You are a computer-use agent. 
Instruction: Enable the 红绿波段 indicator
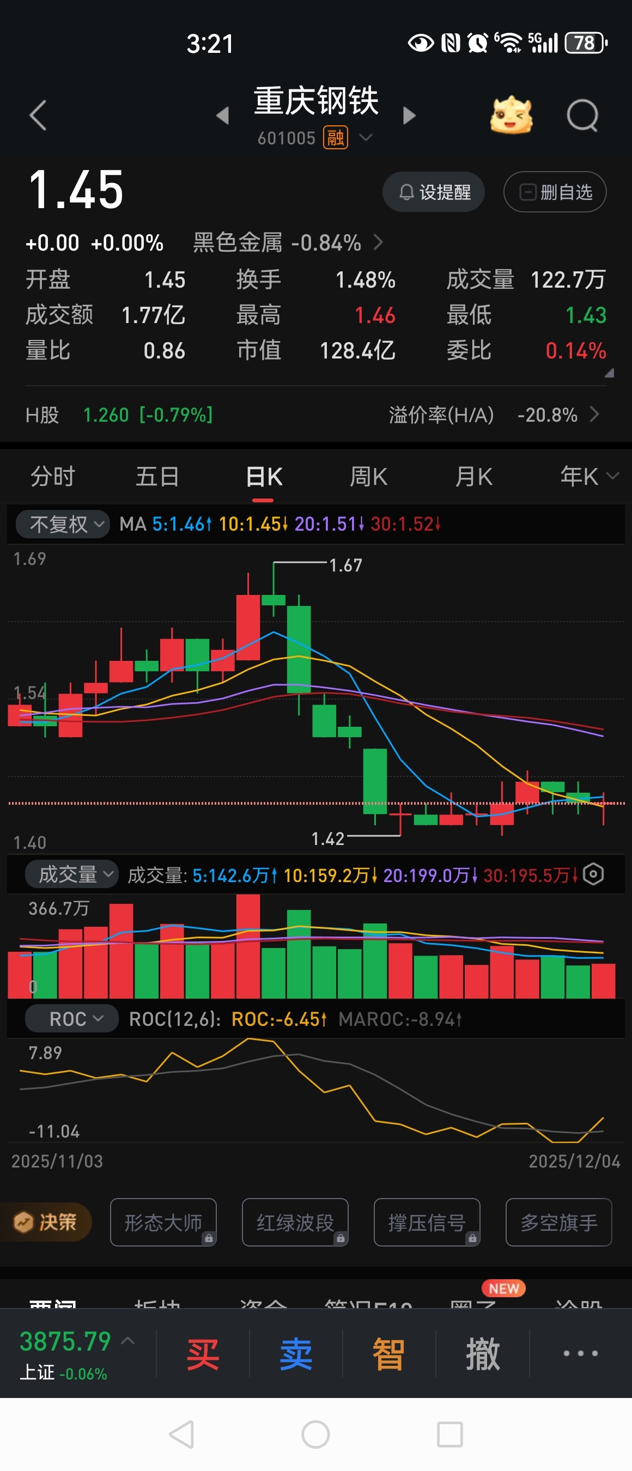[295, 1222]
